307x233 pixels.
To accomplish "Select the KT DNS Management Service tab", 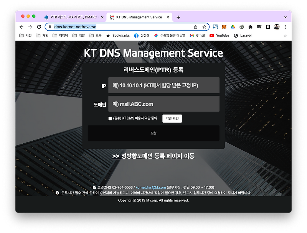I will (x=139, y=17).
